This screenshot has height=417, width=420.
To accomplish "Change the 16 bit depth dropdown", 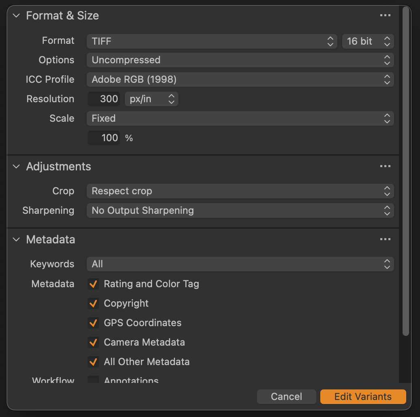I will tap(368, 41).
